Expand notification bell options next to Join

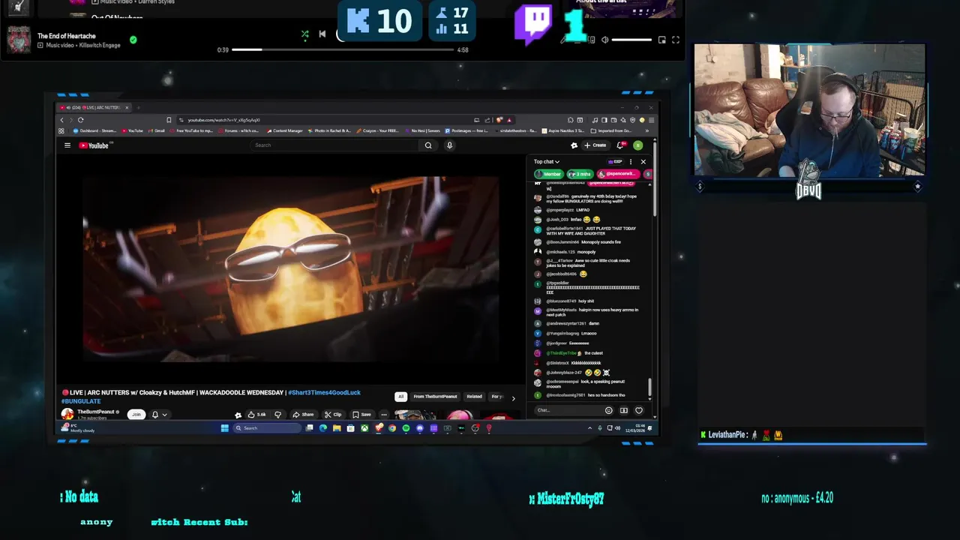pyautogui.click(x=159, y=414)
